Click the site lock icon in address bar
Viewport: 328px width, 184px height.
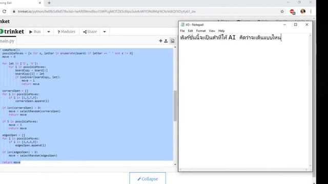coord(14,11)
